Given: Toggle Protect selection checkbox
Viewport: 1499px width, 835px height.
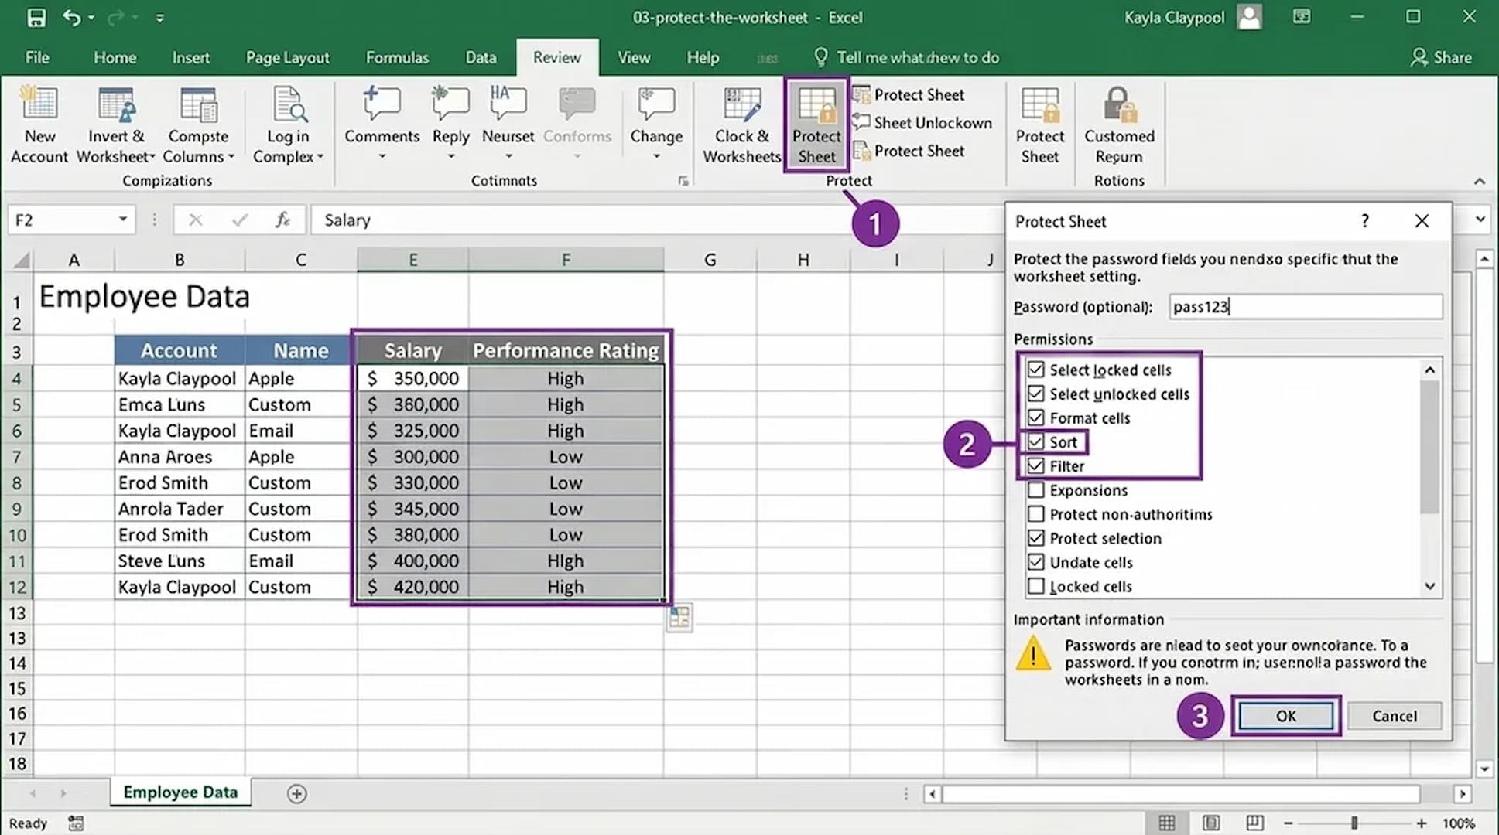Looking at the screenshot, I should (x=1035, y=537).
